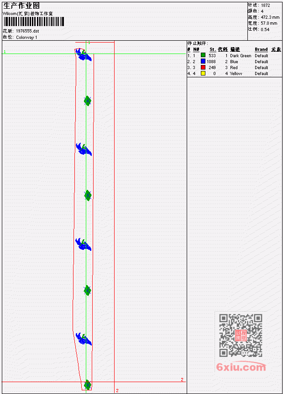This screenshot has height=394, width=283.
Task: Select the 249 stitch count cell
Action: click(212, 67)
